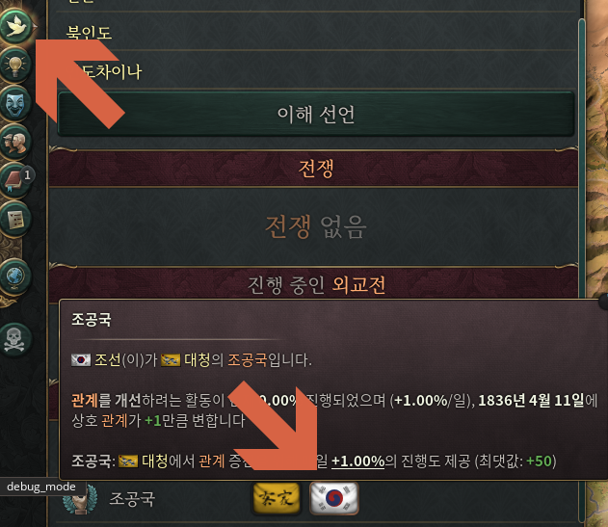The image size is (608, 527).
Task: Click the underlined +1.00% value in tooltip
Action: click(357, 461)
